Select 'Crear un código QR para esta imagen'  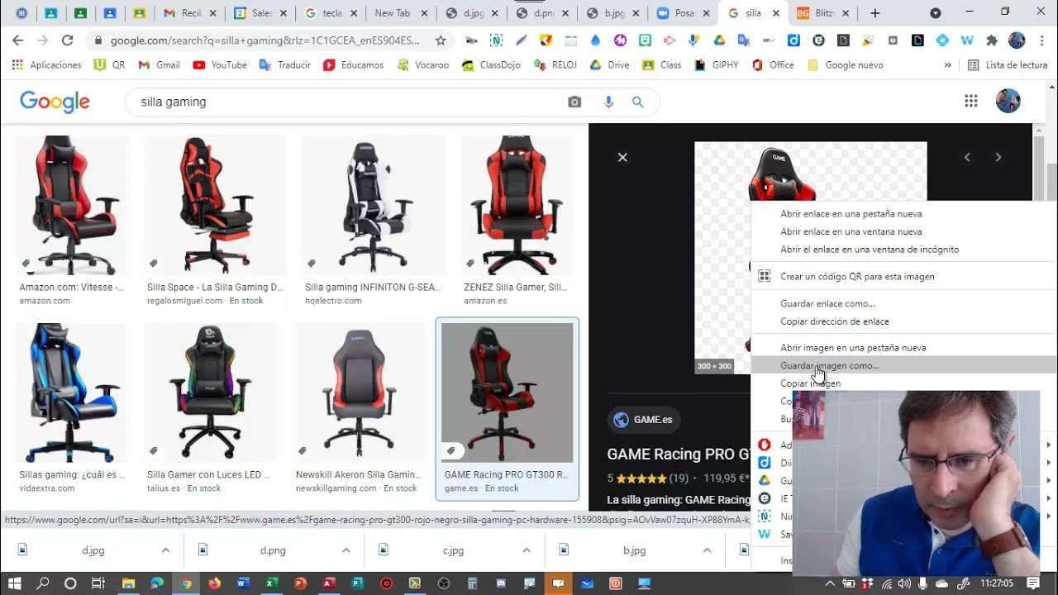[x=903, y=277]
